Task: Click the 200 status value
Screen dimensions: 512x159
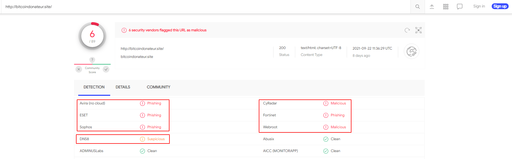Action: [282, 48]
